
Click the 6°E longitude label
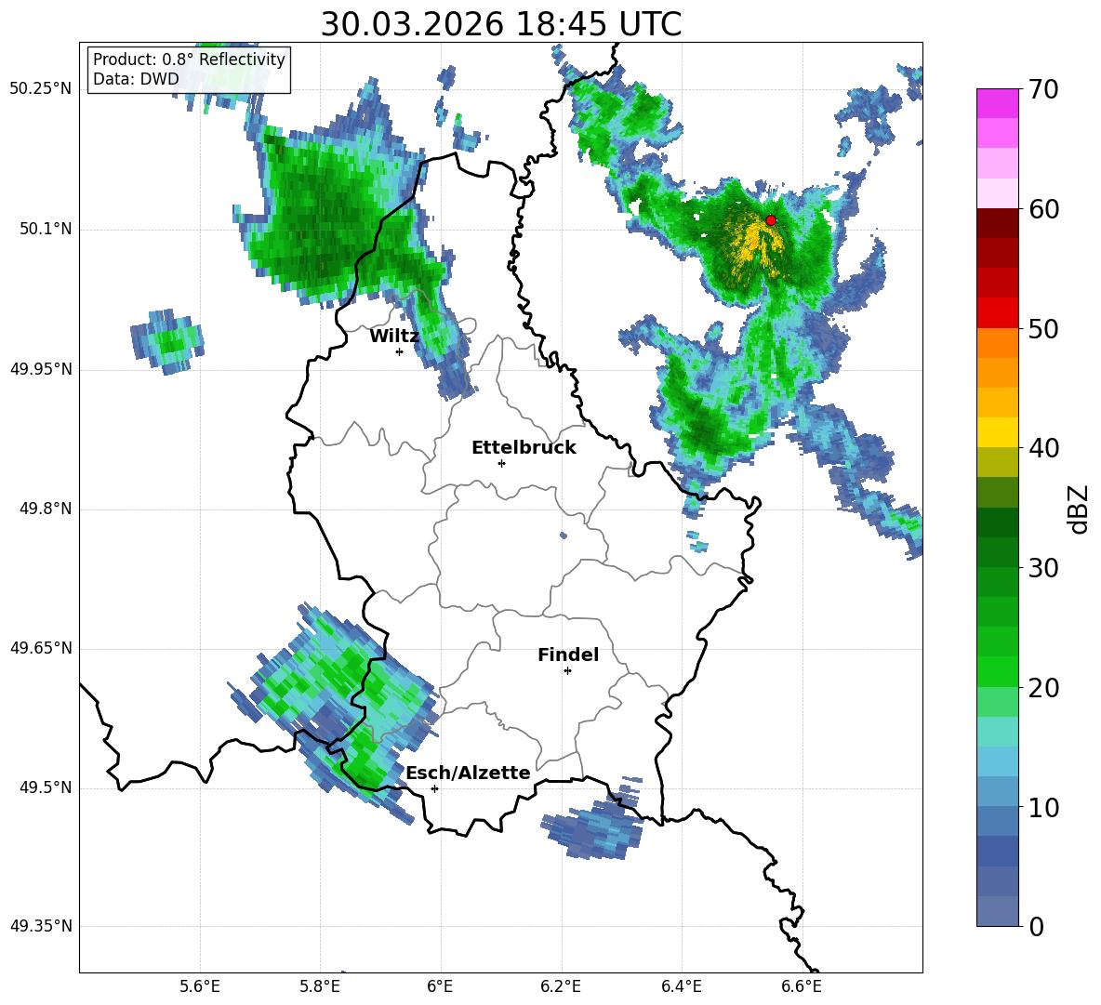tap(440, 986)
